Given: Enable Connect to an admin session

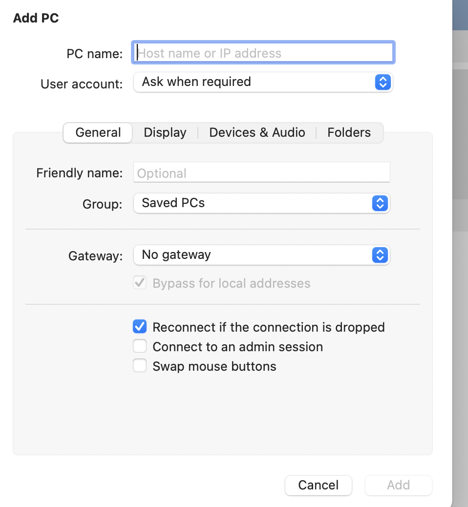Looking at the screenshot, I should point(140,347).
